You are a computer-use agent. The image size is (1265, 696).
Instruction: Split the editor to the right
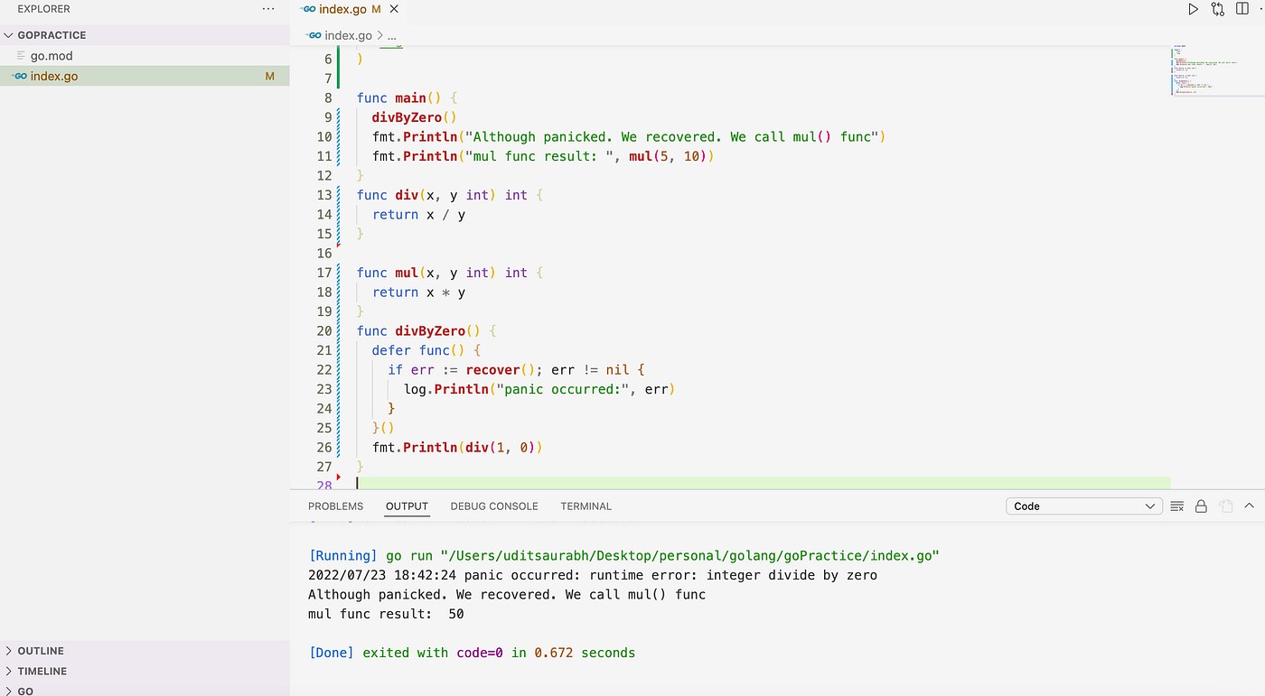click(x=1242, y=9)
